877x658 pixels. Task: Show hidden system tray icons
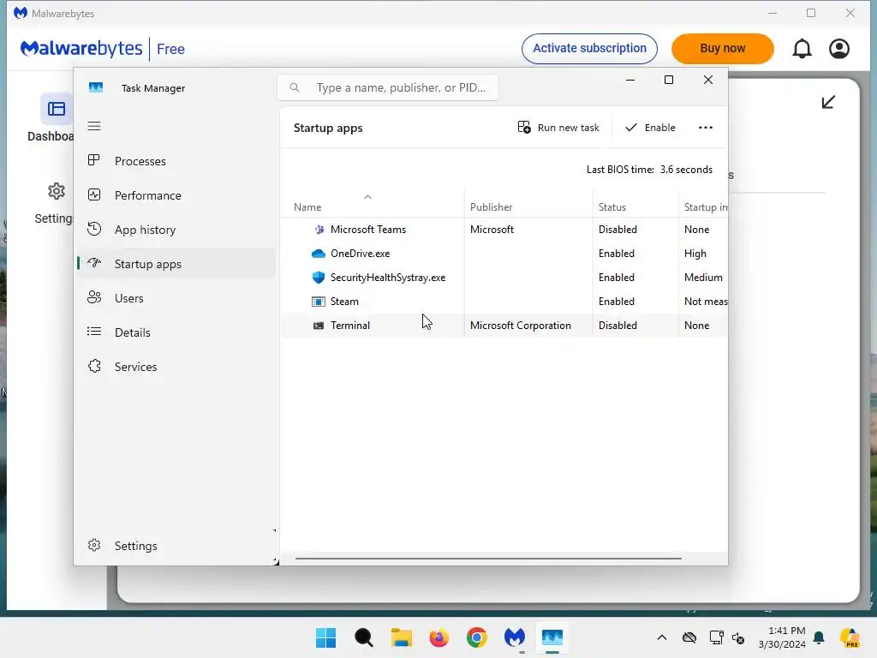click(662, 637)
